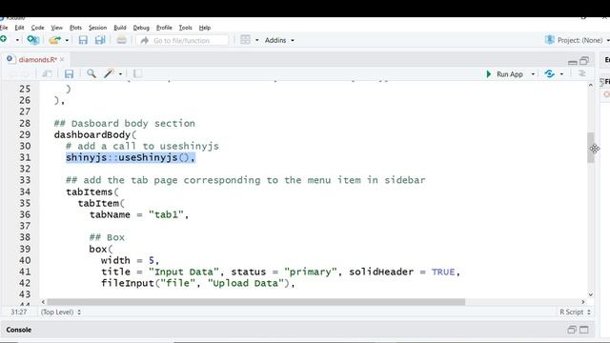Click the Compile Report notebook icon

point(137,73)
